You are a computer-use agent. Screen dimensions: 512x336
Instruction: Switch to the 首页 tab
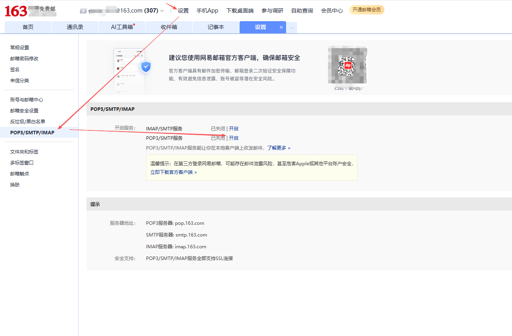[x=28, y=27]
